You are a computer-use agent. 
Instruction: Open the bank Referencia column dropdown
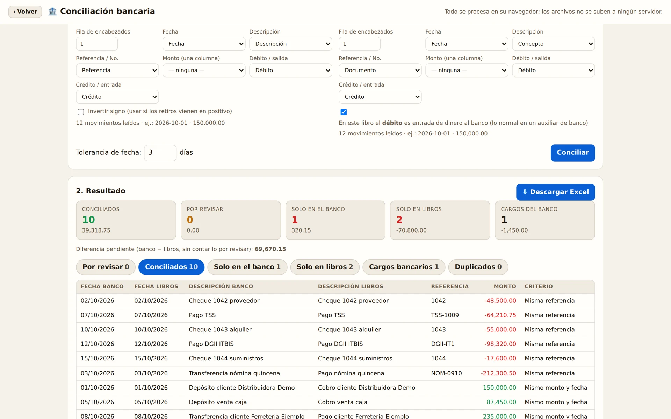(x=117, y=70)
